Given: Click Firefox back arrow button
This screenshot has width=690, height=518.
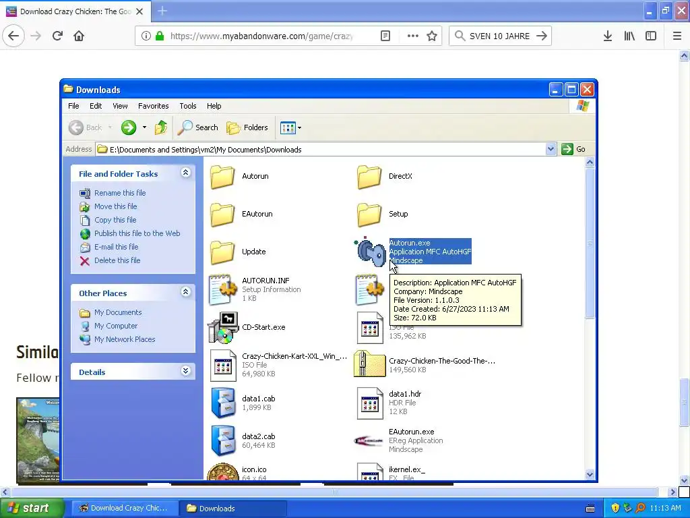Looking at the screenshot, I should click(x=13, y=36).
